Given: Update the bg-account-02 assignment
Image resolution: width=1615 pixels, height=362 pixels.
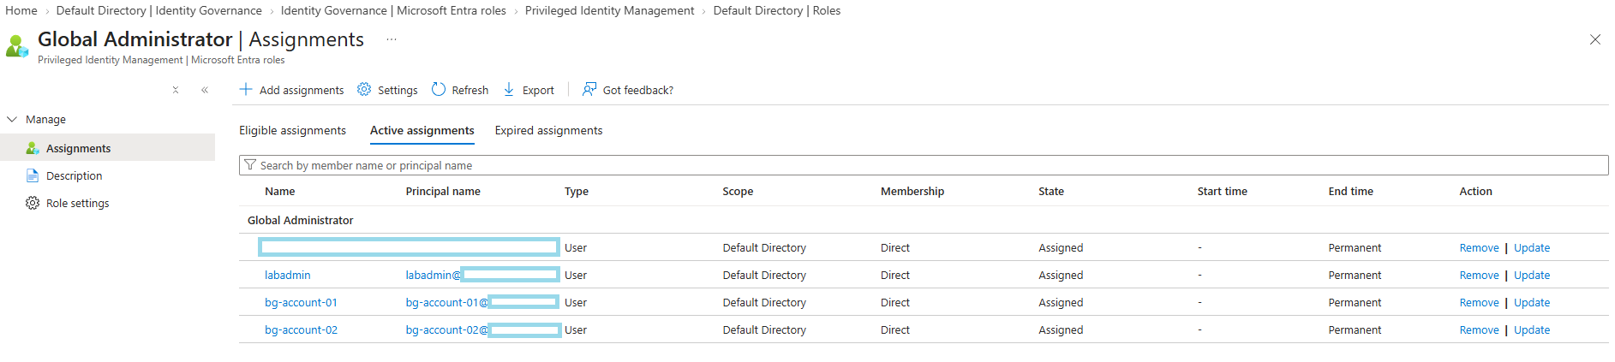Looking at the screenshot, I should (1531, 329).
